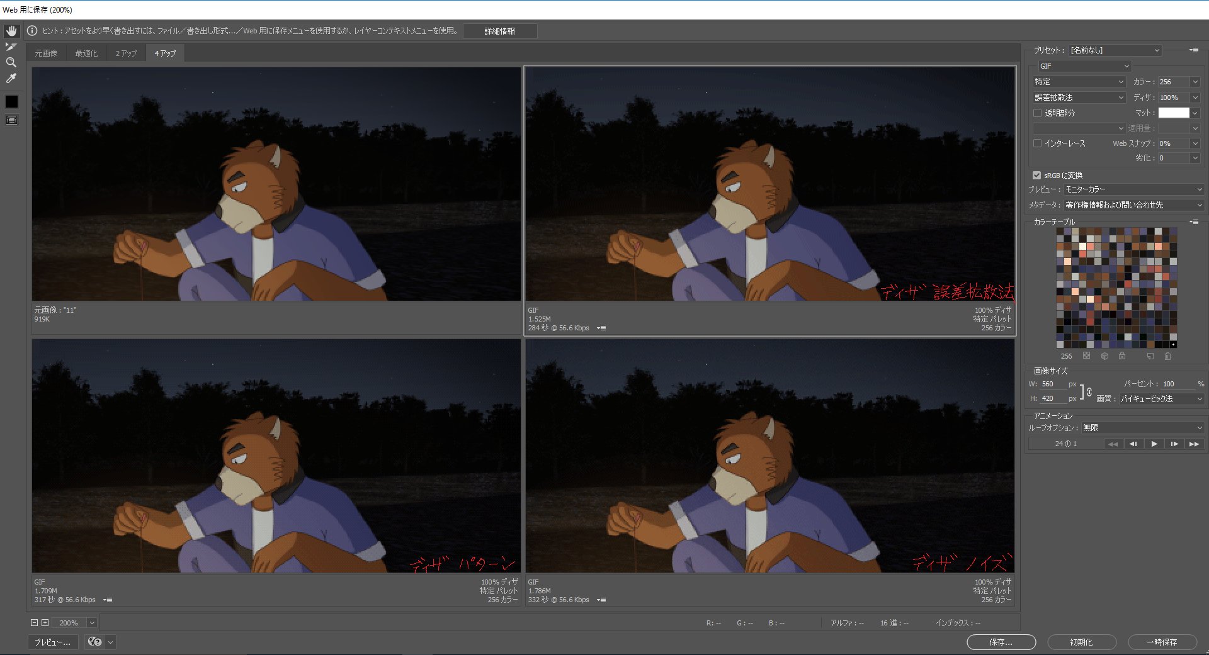1209x655 pixels.
Task: Click the black eyedropper color swatch
Action: 11,102
